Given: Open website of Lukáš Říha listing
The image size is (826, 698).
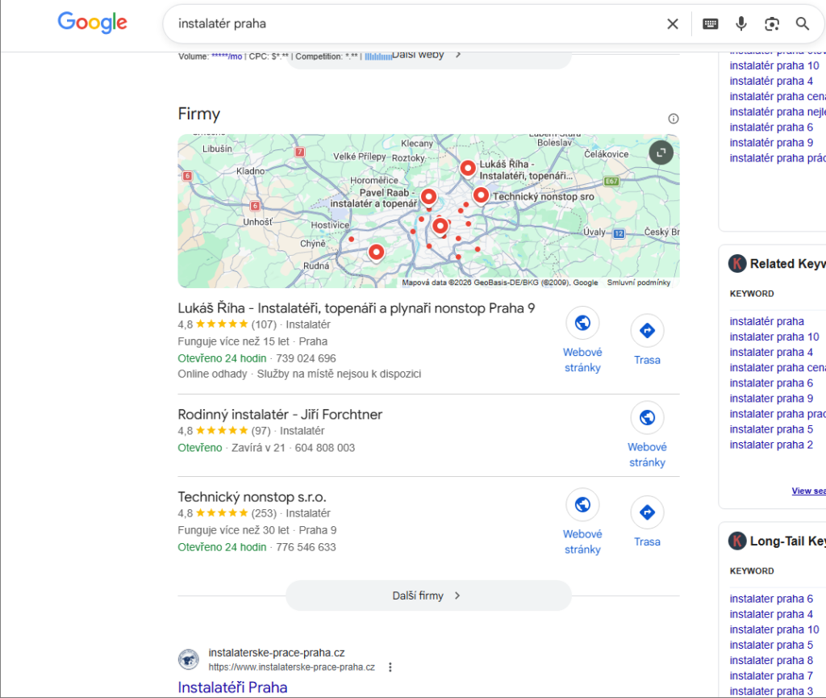Looking at the screenshot, I should pos(582,324).
